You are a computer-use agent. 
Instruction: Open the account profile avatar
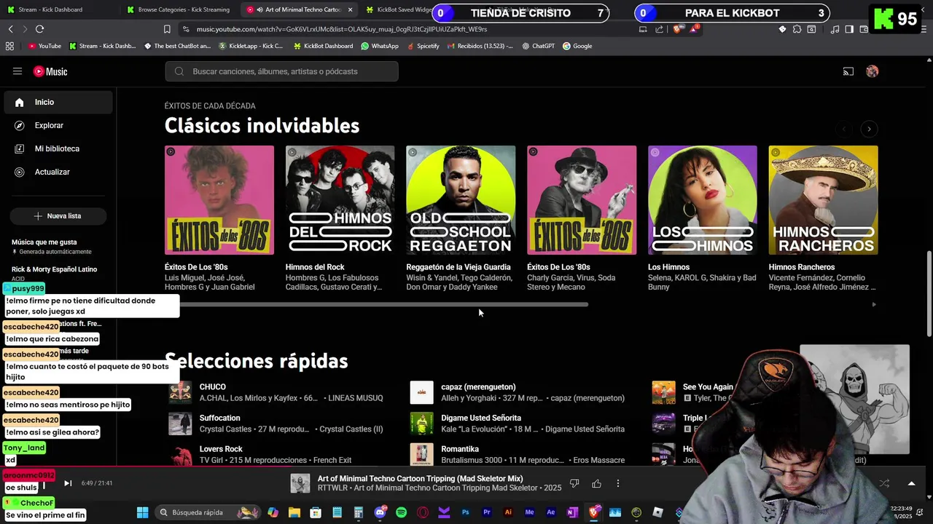[x=873, y=71]
